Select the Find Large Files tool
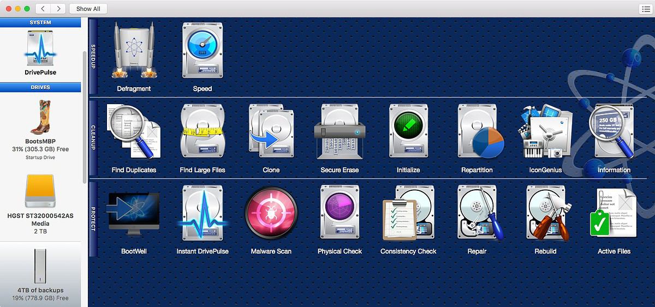Screen dimensions: 655x307 pyautogui.click(x=203, y=133)
